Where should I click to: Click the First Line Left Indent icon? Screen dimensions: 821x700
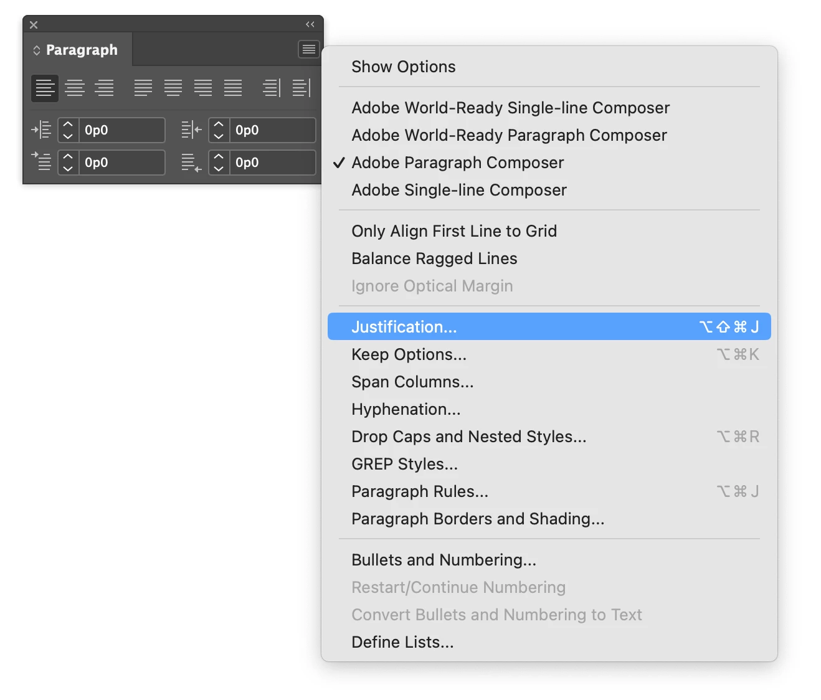(x=41, y=161)
